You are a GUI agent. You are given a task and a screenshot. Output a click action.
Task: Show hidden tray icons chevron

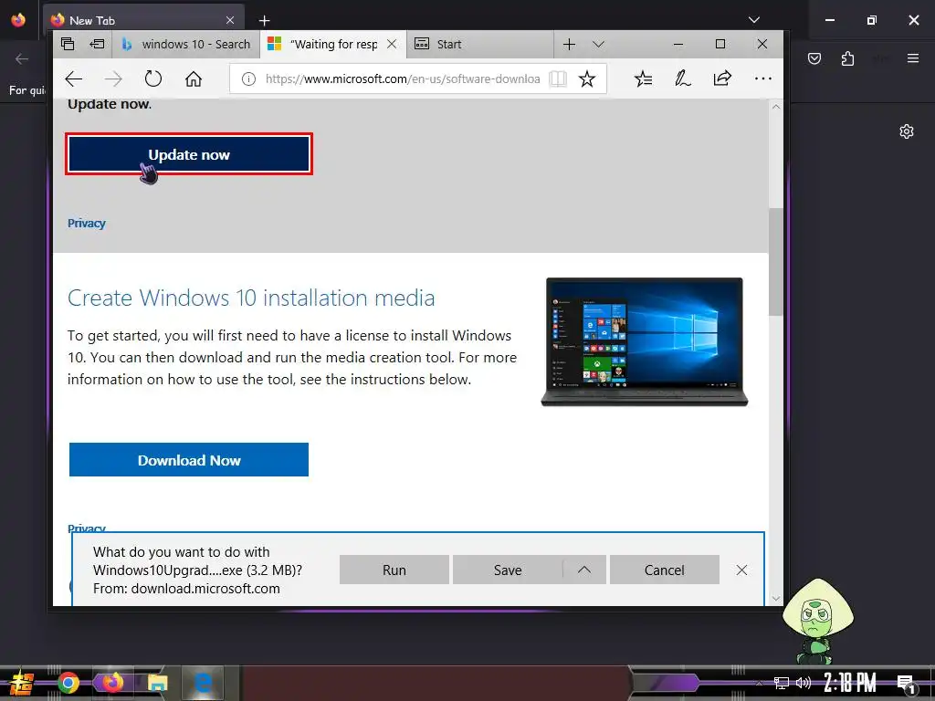click(x=759, y=683)
